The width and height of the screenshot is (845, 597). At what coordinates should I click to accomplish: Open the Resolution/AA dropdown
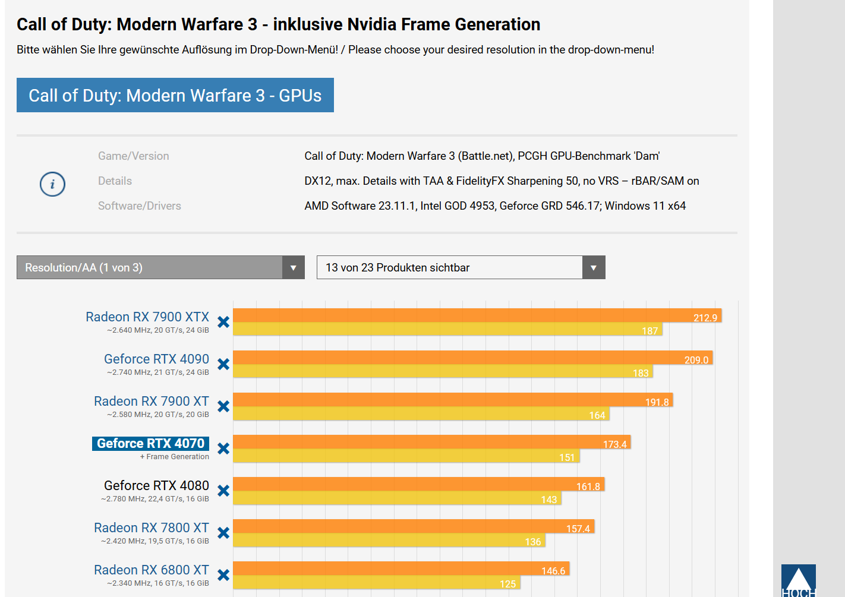point(160,267)
